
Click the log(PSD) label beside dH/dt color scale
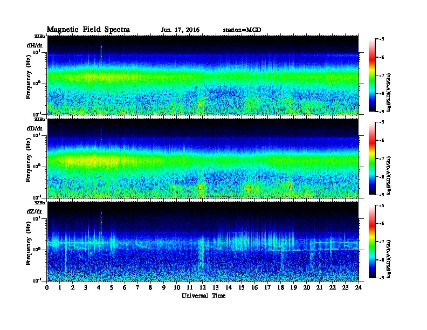point(389,92)
